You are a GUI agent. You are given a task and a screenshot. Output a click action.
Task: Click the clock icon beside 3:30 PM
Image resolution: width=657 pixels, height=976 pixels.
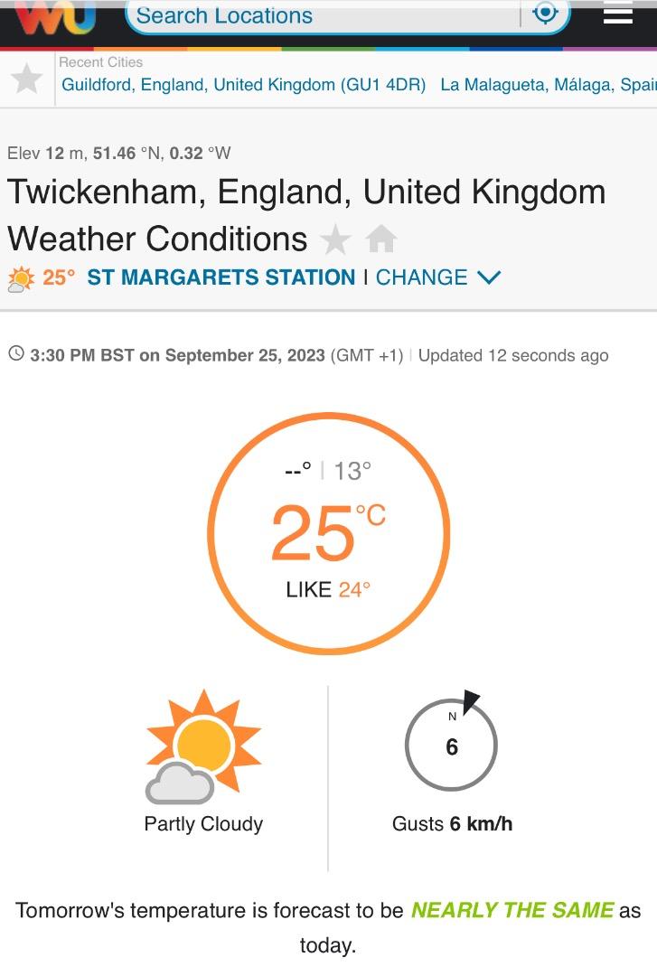pos(16,354)
